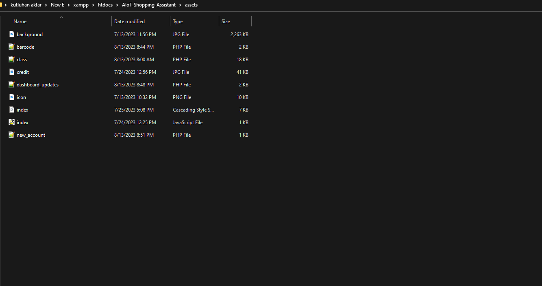The image size is (542, 286).
Task: Sort files by the Name column header
Action: [x=20, y=21]
